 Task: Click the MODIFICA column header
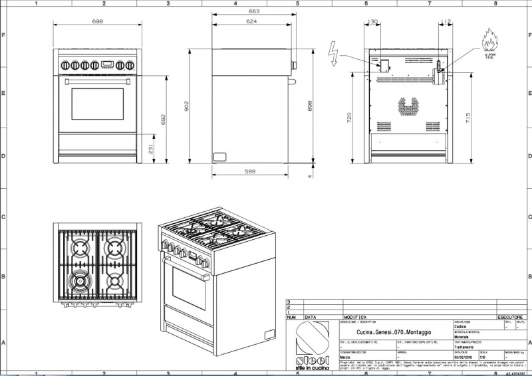[x=356, y=318]
